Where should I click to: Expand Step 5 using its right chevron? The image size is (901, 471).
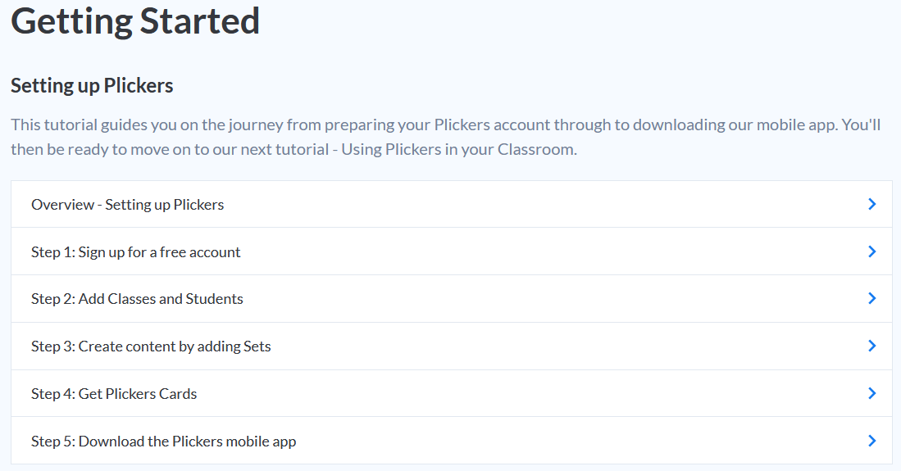coord(871,442)
